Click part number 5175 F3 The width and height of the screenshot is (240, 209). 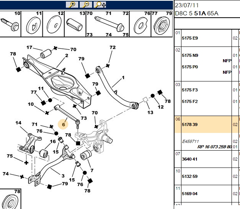(x=190, y=90)
